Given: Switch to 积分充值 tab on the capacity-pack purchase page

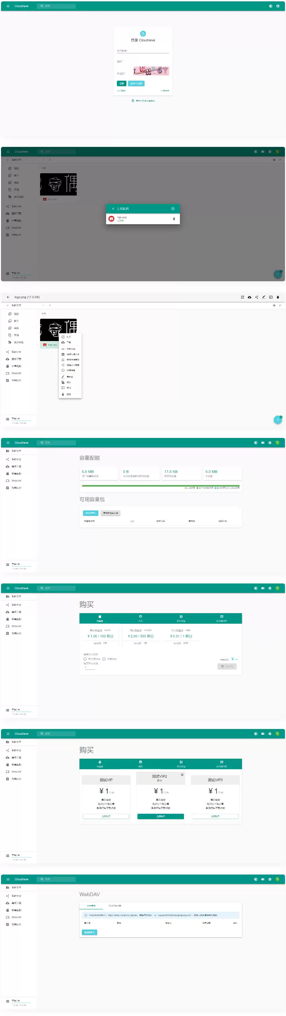Looking at the screenshot, I should click(x=181, y=618).
